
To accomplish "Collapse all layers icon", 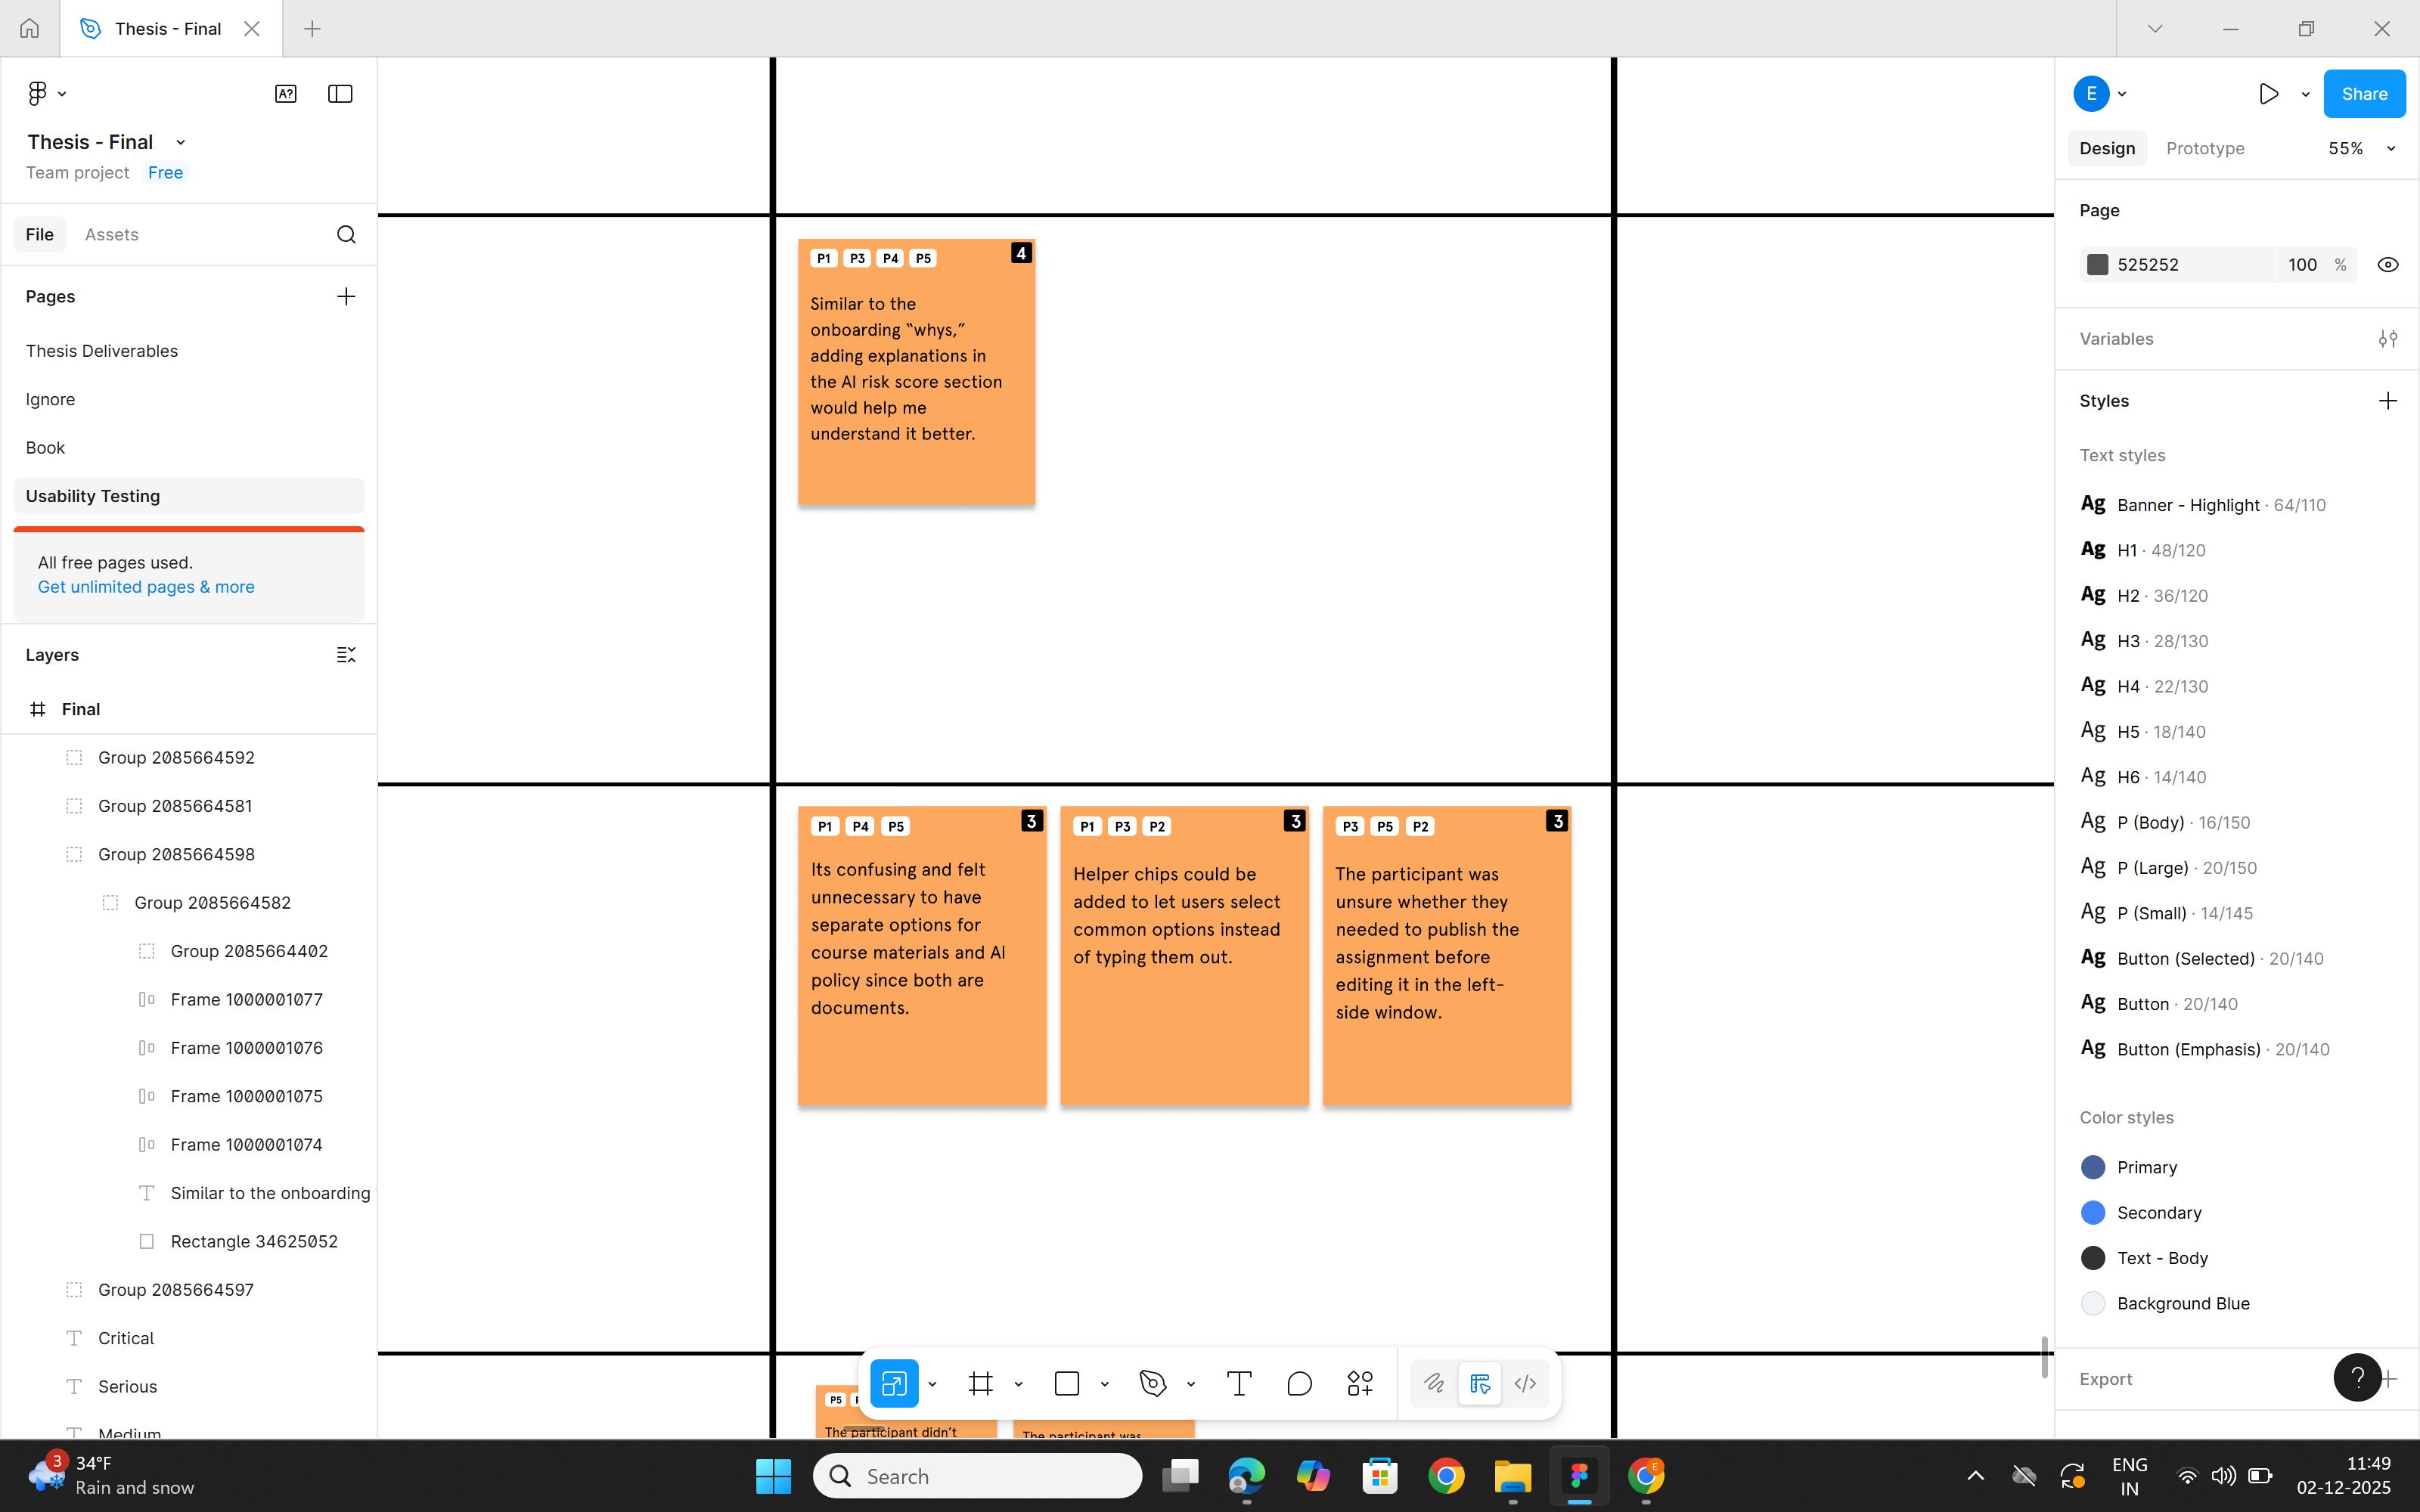I will [346, 655].
